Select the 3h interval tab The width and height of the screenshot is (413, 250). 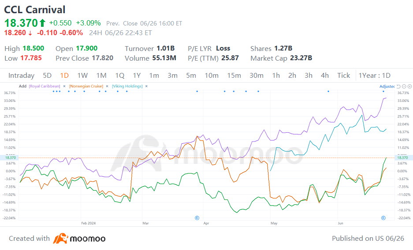coord(309,76)
